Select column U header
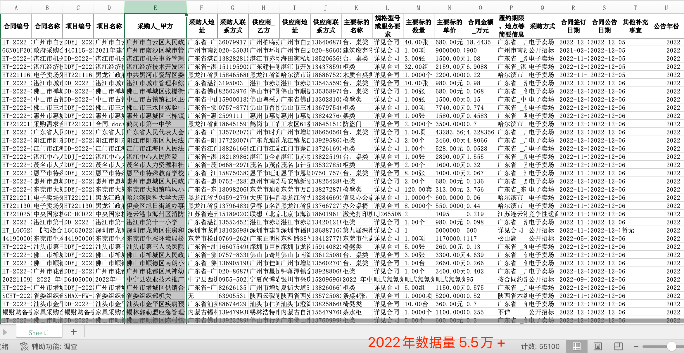 (666, 8)
